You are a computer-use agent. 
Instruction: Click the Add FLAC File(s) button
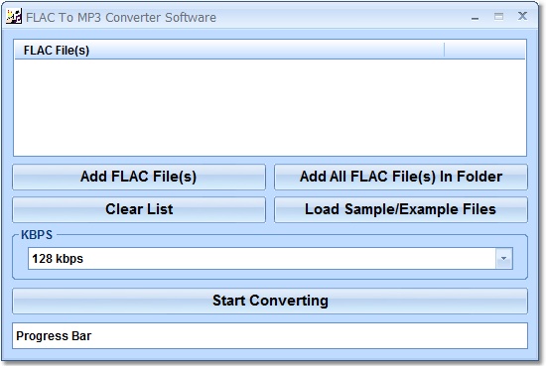click(139, 177)
